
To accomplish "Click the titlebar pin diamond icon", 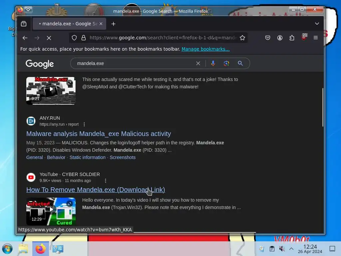I will [x=28, y=9].
